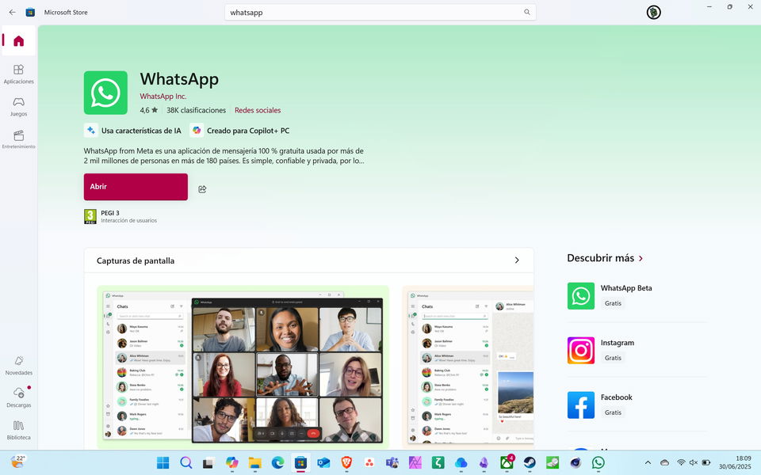761x475 pixels.
Task: Click the Instagram title text
Action: pos(618,343)
